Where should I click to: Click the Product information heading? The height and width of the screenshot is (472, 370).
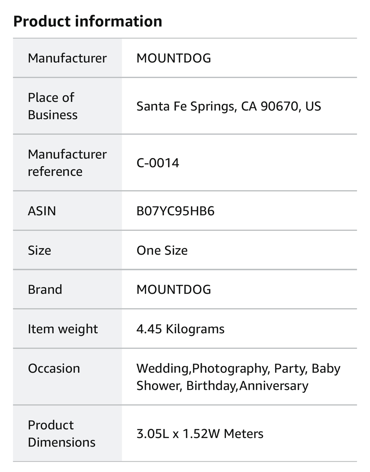[x=88, y=21]
